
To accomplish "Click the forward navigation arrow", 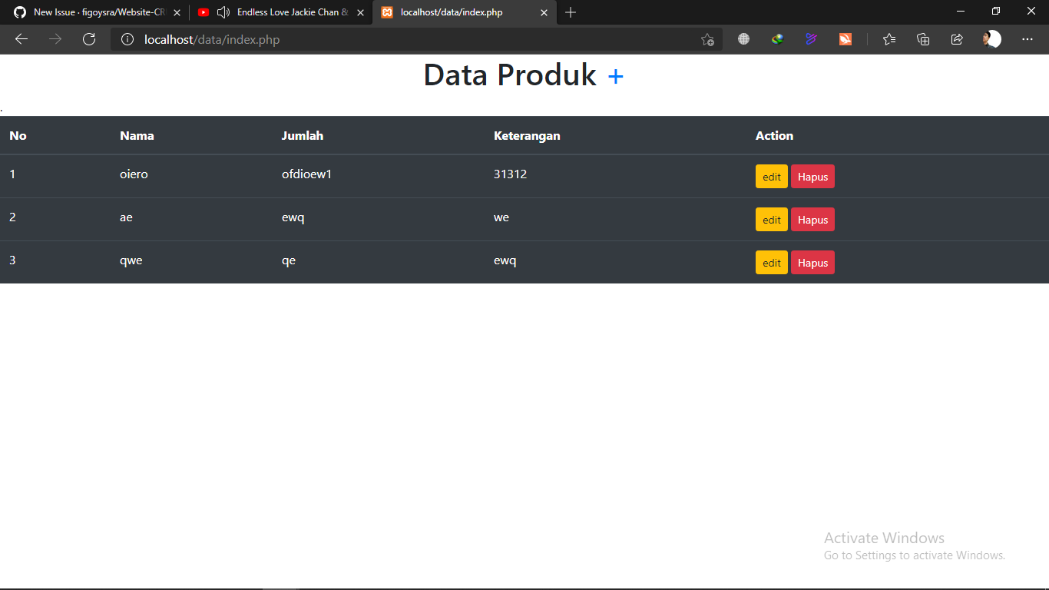I will [55, 39].
